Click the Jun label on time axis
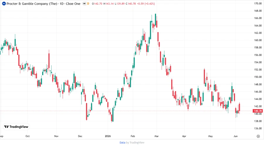The width and height of the screenshot is (264, 146). click(236, 136)
